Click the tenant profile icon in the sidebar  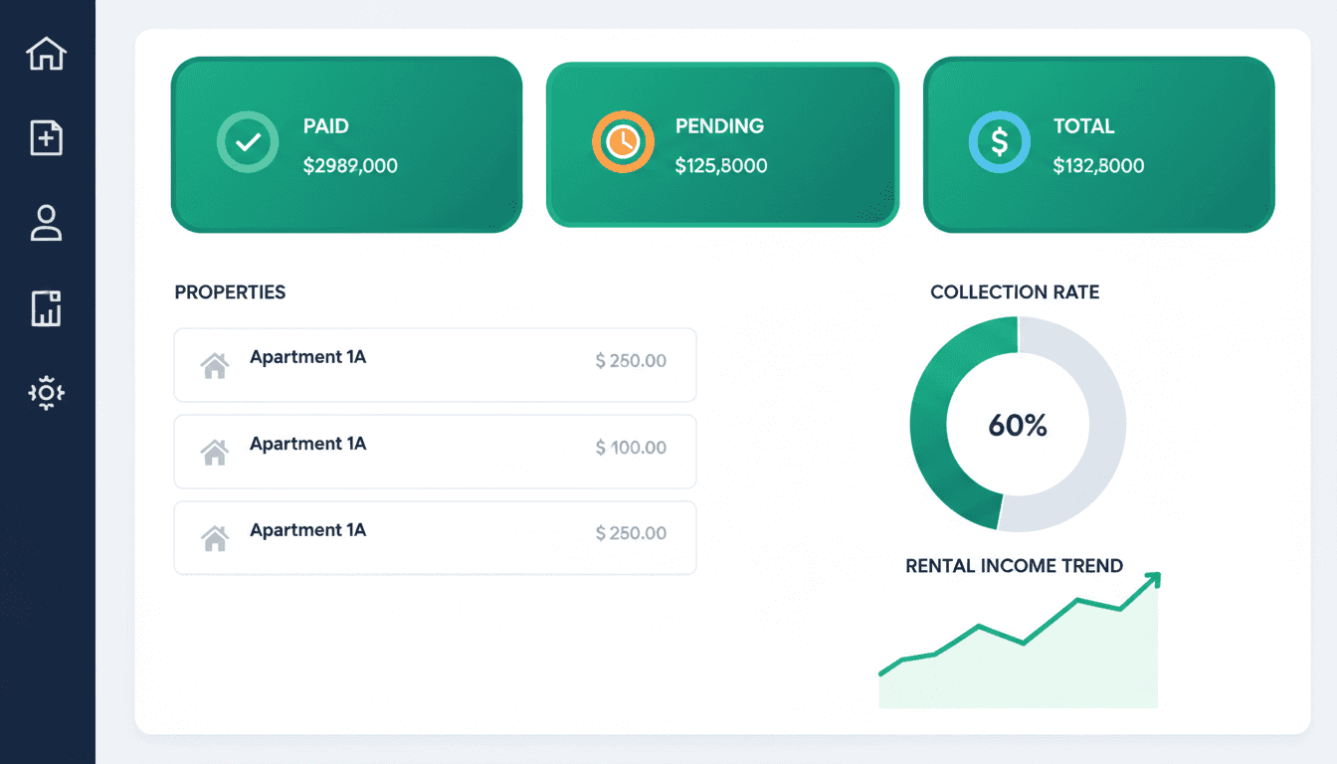point(47,224)
